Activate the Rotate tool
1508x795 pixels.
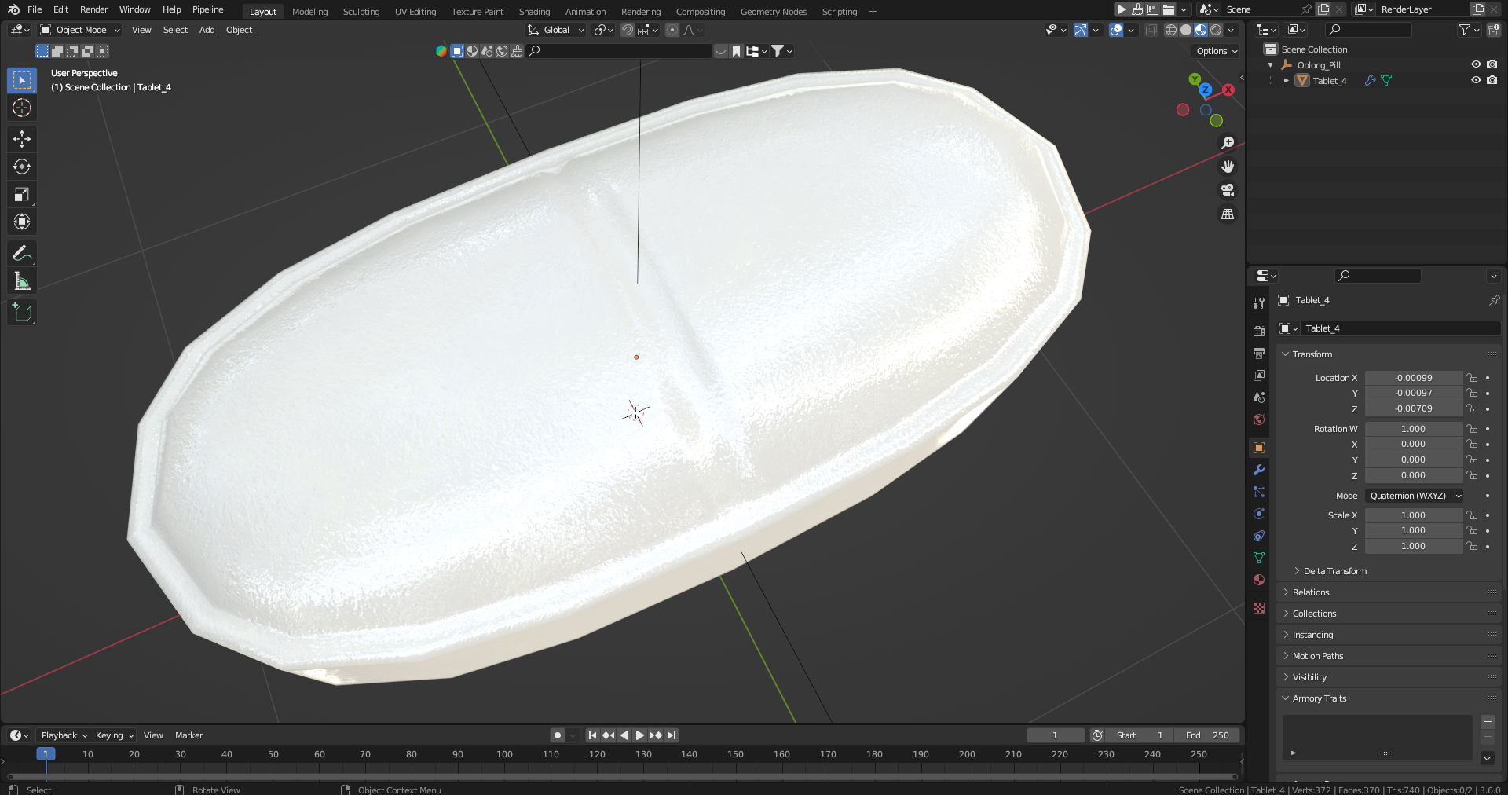pos(22,167)
